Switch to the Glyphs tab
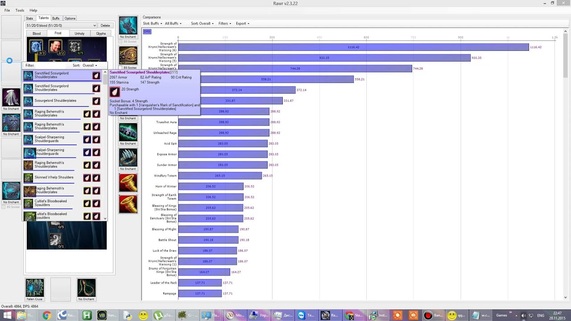Image resolution: width=571 pixels, height=321 pixels. [101, 33]
